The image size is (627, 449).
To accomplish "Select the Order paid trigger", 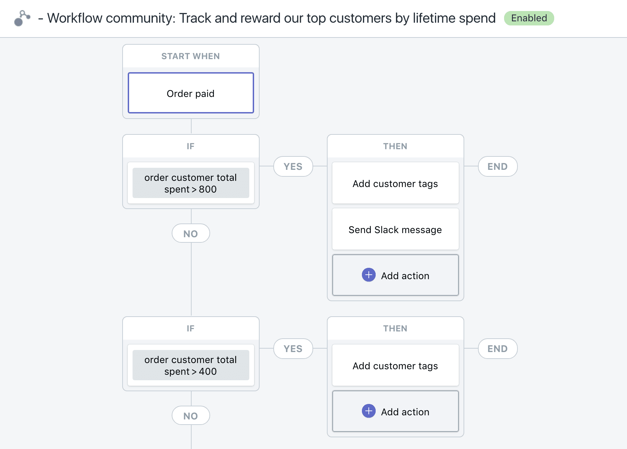I will pyautogui.click(x=191, y=93).
